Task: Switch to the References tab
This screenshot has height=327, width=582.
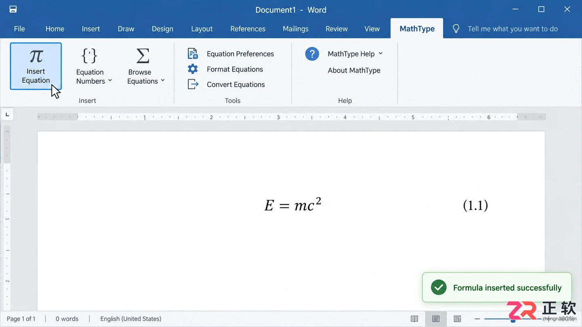Action: (x=248, y=29)
